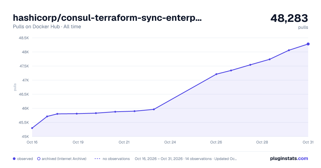Select the no observations dashed legend icon
This screenshot has width=321, height=168.
97,159
